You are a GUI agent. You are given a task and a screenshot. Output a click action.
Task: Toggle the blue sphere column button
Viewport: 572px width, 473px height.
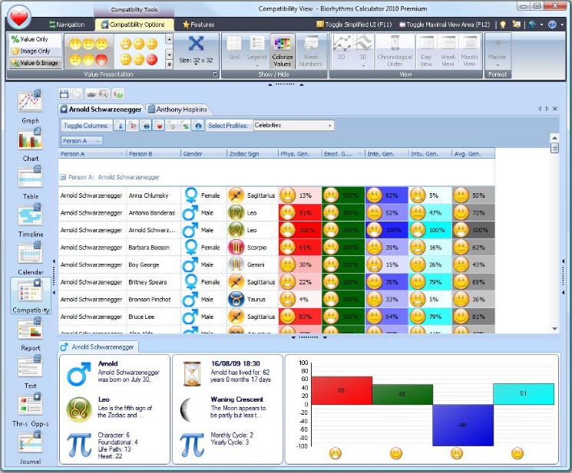[x=198, y=126]
